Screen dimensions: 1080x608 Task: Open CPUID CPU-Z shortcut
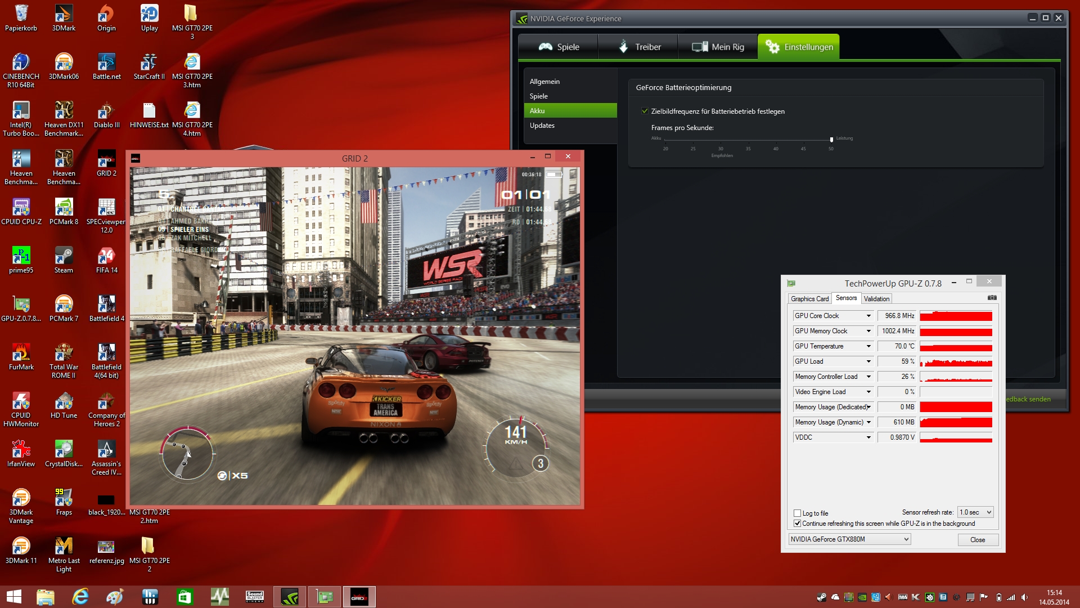(x=21, y=211)
